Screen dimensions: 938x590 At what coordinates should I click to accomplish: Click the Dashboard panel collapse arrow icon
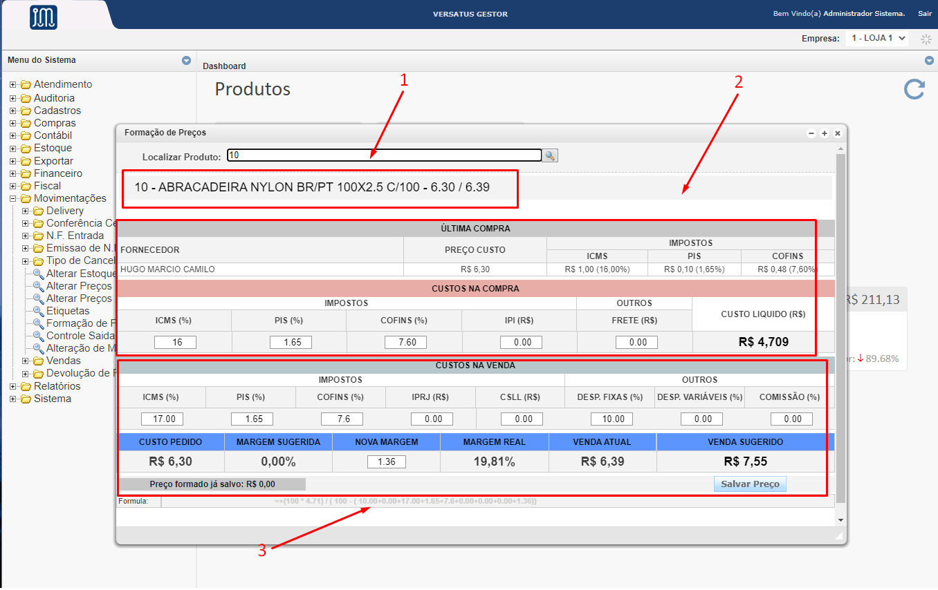929,61
